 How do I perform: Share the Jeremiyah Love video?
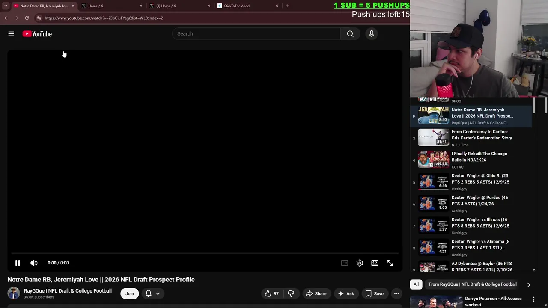(x=316, y=293)
